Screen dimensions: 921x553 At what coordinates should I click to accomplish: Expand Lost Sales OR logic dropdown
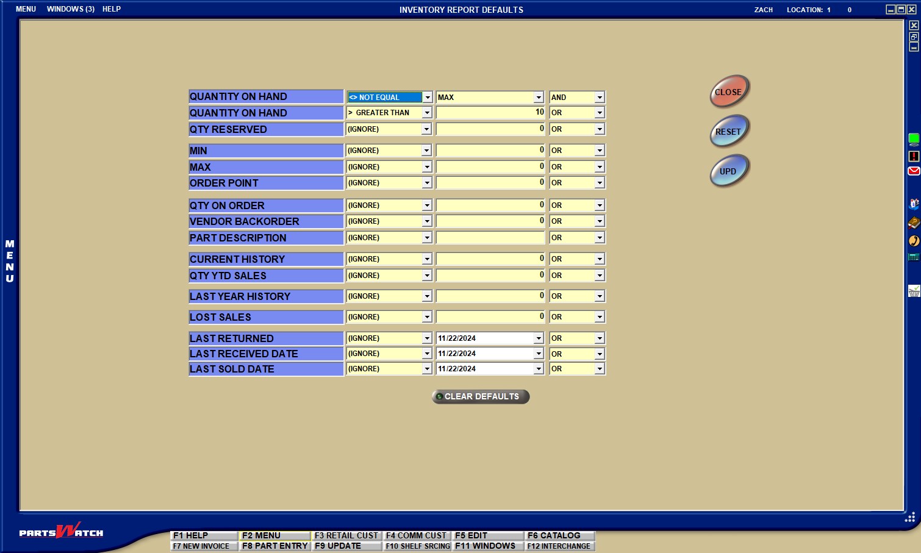click(x=600, y=317)
